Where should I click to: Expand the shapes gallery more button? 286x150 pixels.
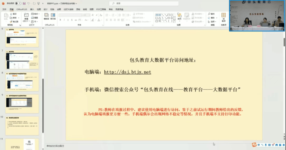click(175, 21)
